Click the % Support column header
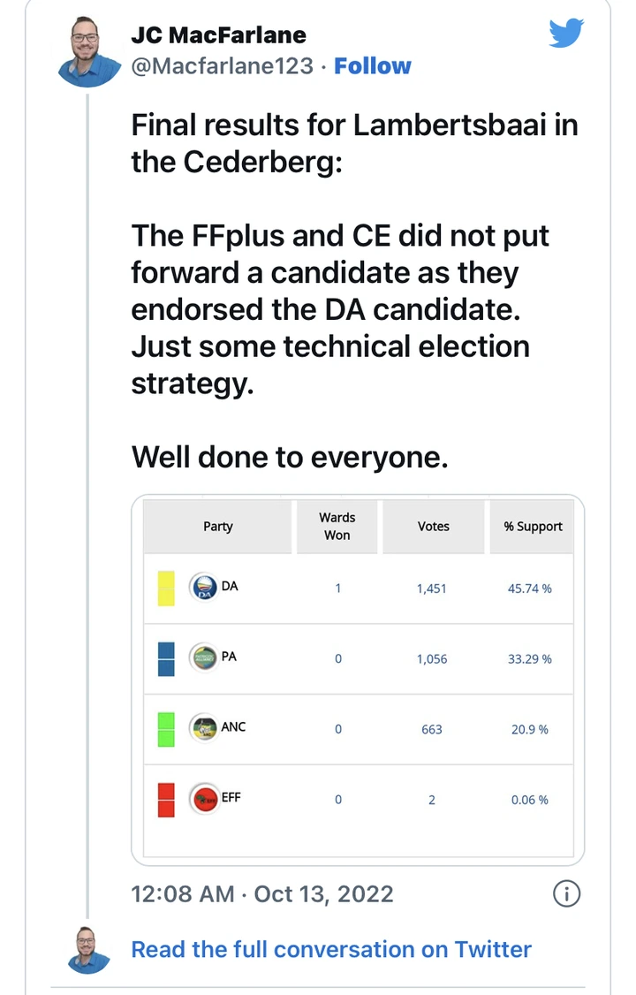This screenshot has width=636, height=995. pos(533,527)
